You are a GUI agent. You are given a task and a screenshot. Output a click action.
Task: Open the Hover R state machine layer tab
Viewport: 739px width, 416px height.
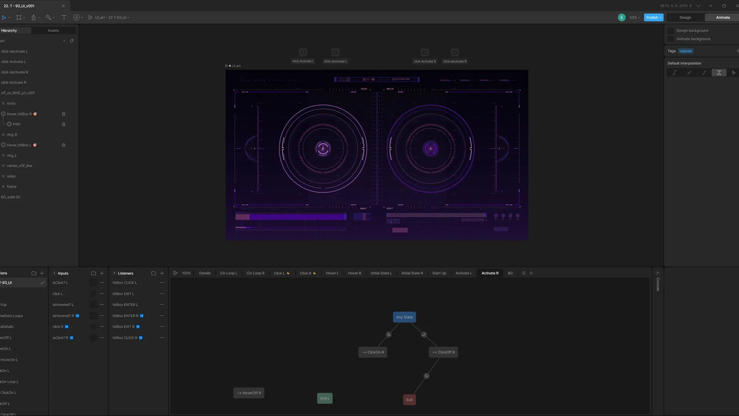[x=354, y=273]
